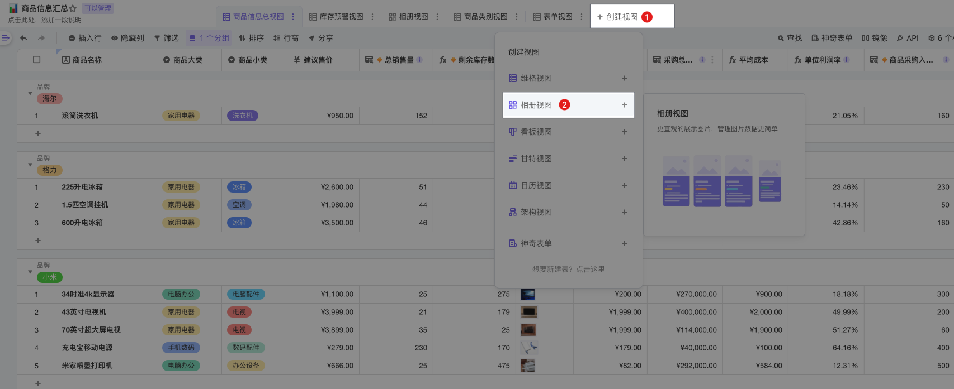The height and width of the screenshot is (389, 954).
Task: Choose 看板视图 menu entry
Action: [x=568, y=132]
